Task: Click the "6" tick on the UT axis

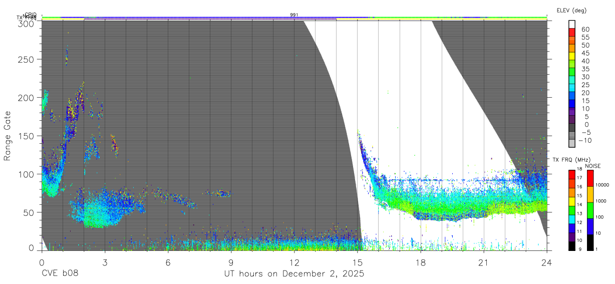Action: click(x=168, y=262)
